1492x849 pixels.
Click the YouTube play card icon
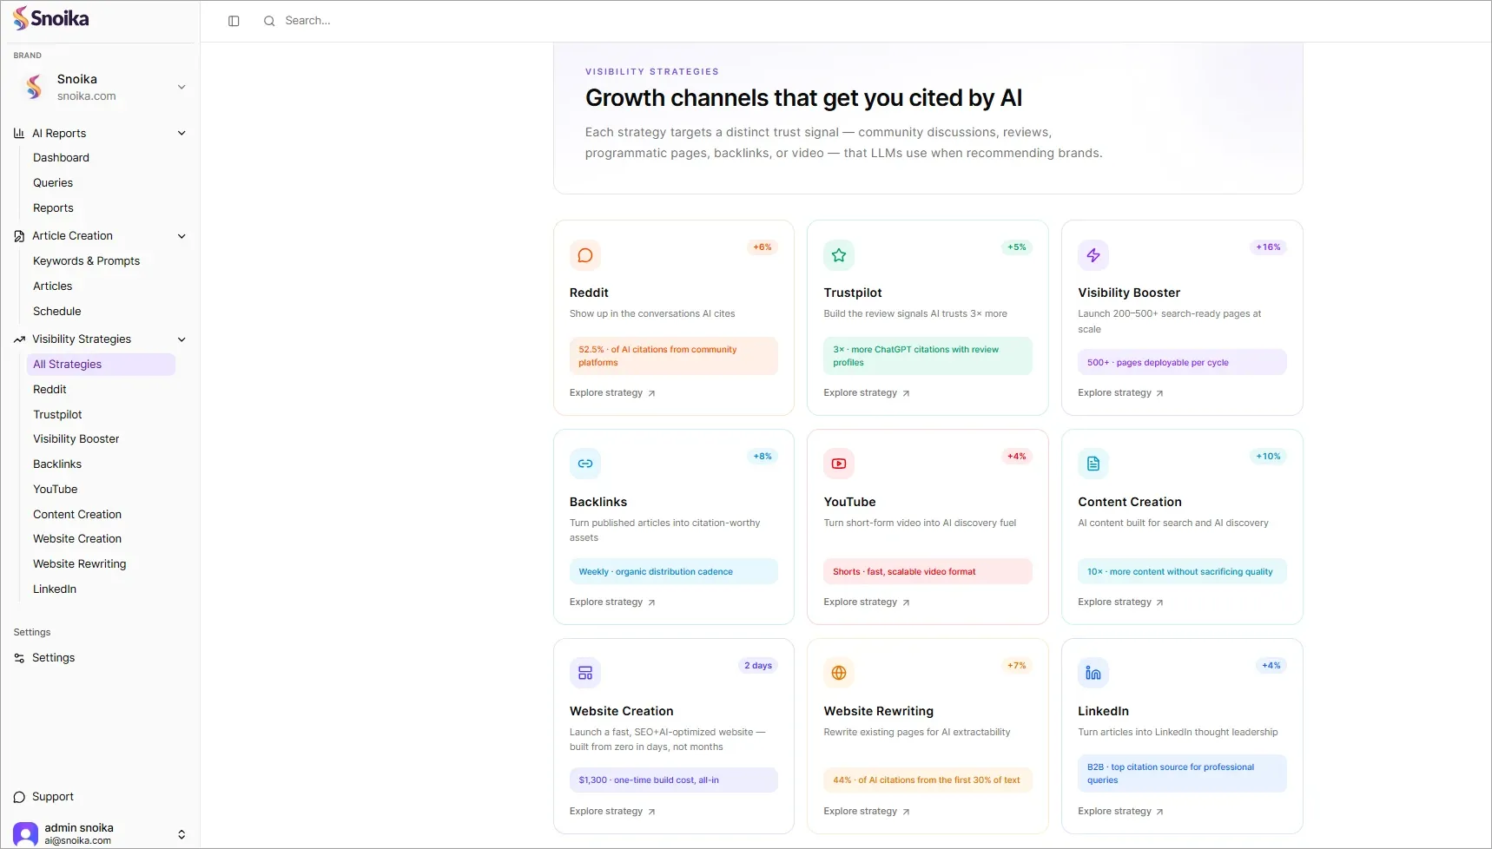click(839, 464)
